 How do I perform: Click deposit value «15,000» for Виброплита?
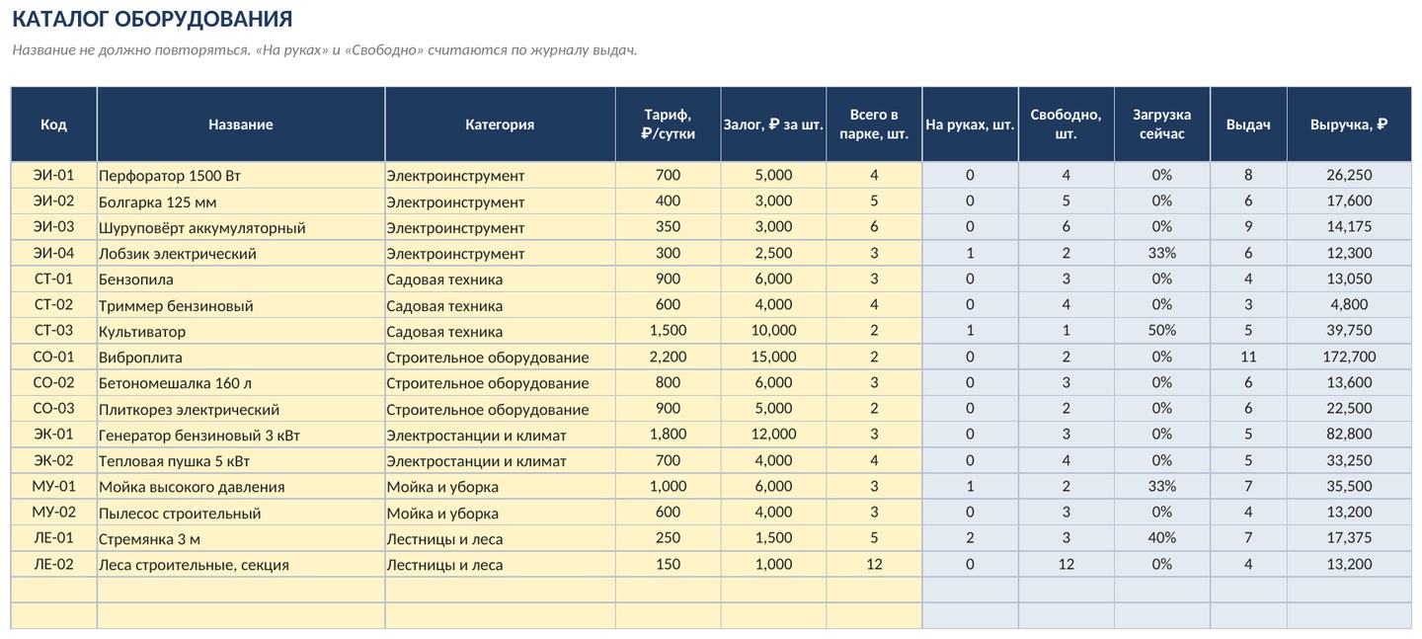click(774, 357)
